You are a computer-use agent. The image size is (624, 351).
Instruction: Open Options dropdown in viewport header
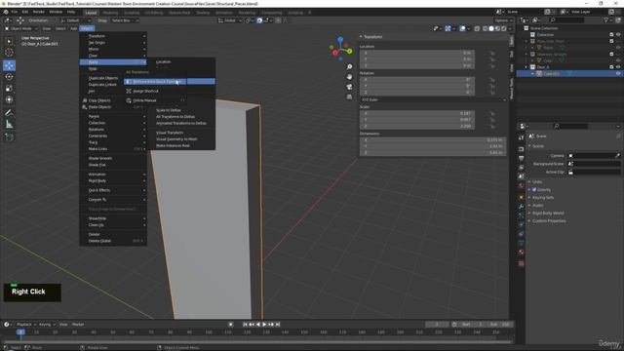[x=503, y=20]
